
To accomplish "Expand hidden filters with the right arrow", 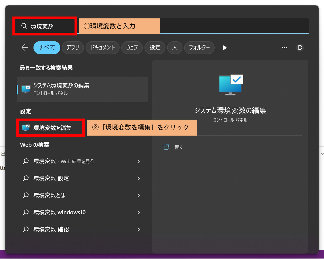I will coord(224,48).
